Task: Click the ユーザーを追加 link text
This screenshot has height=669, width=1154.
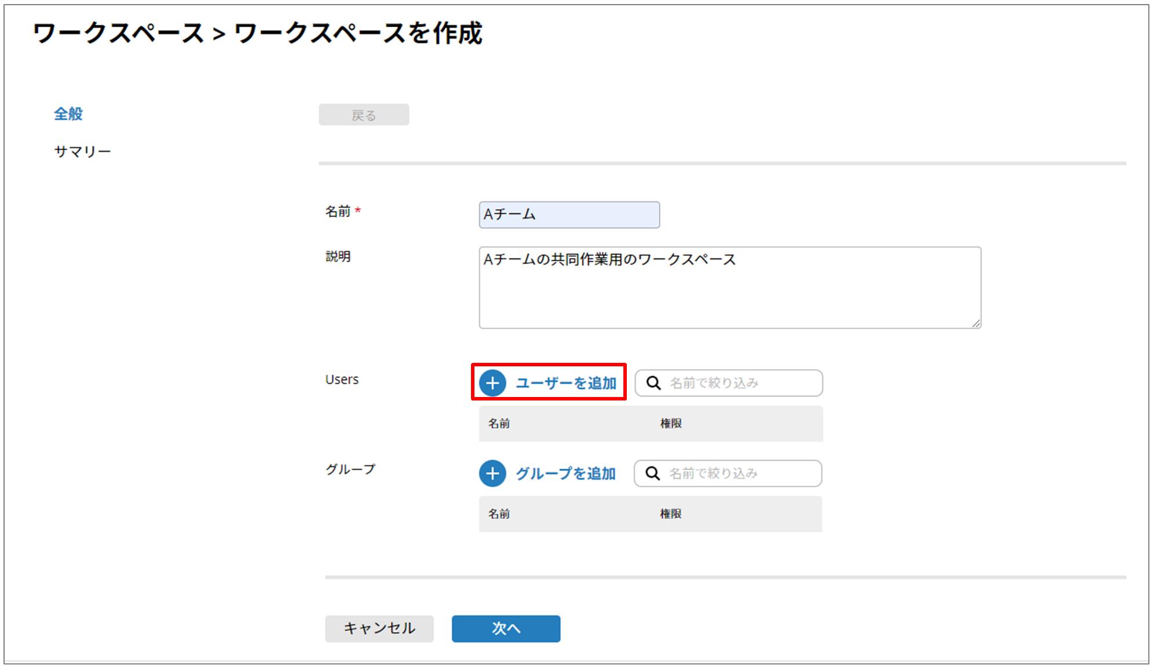Action: click(x=565, y=383)
